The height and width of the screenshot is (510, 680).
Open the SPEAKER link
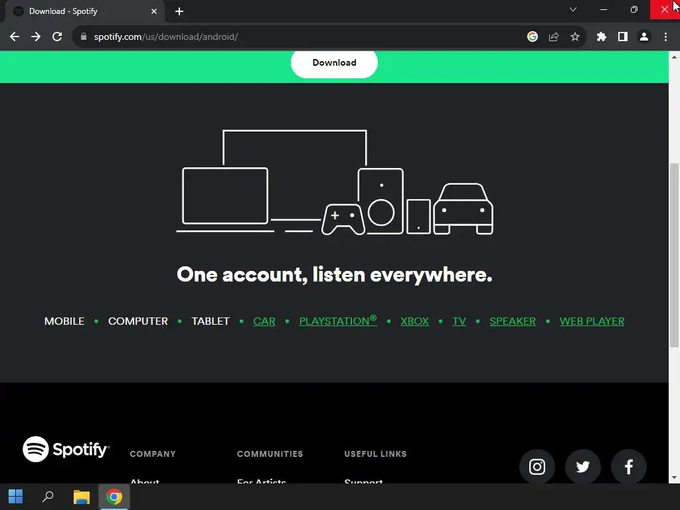tap(513, 321)
